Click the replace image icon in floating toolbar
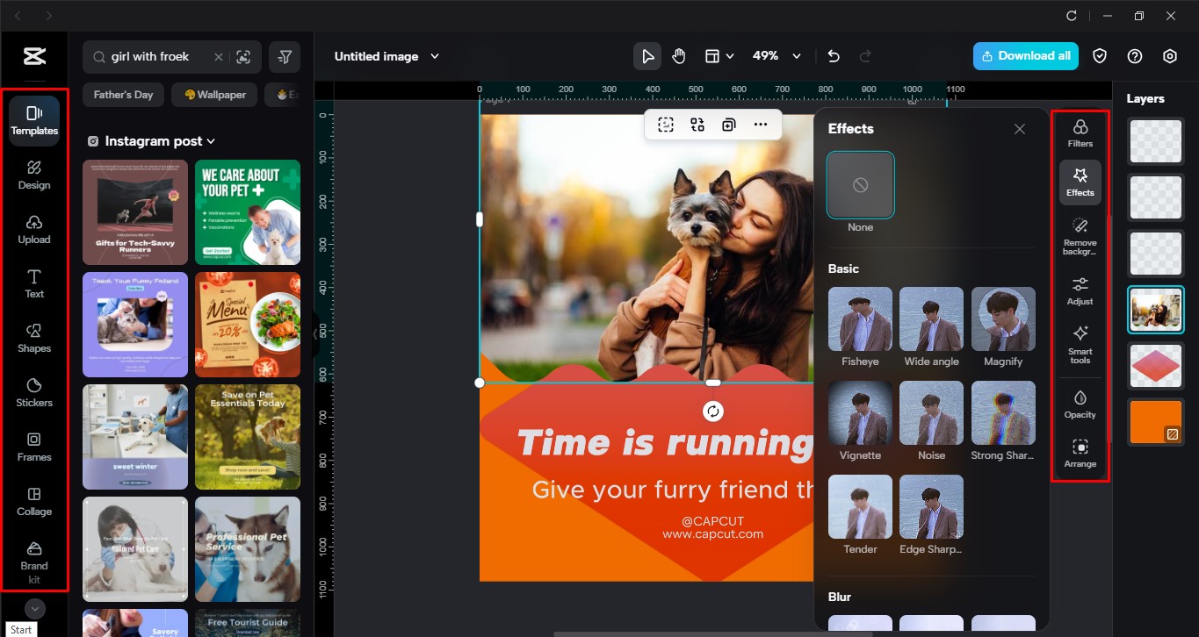The image size is (1199, 637). point(697,125)
